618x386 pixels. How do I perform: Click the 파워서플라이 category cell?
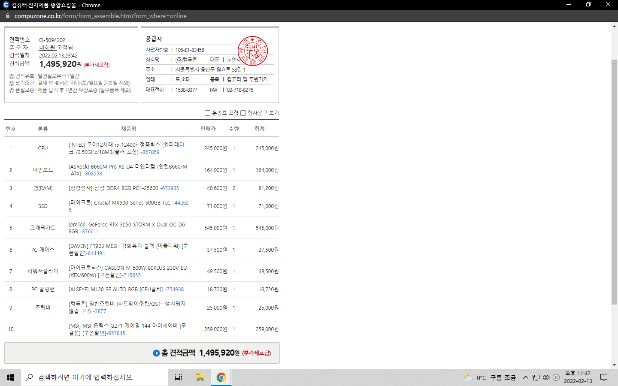click(43, 271)
